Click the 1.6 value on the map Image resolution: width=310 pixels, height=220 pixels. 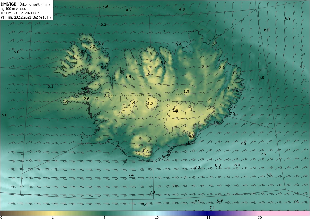point(192,135)
